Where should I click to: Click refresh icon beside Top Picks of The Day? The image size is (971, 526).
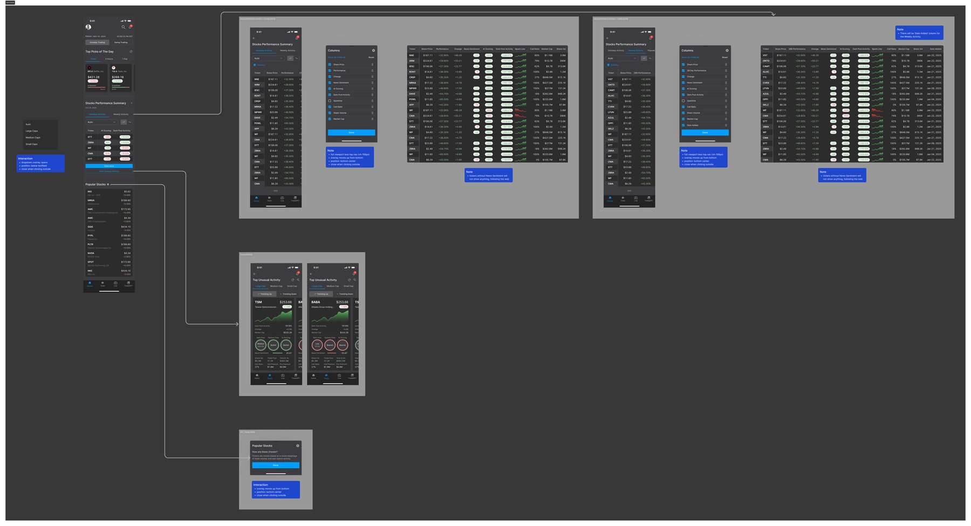click(x=131, y=52)
